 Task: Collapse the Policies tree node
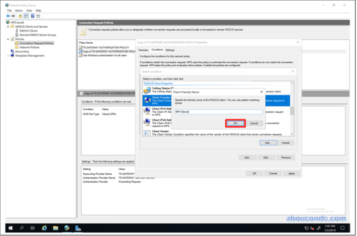pos(8,39)
